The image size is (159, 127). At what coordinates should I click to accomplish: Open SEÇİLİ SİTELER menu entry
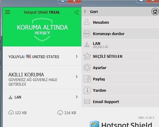point(120,56)
